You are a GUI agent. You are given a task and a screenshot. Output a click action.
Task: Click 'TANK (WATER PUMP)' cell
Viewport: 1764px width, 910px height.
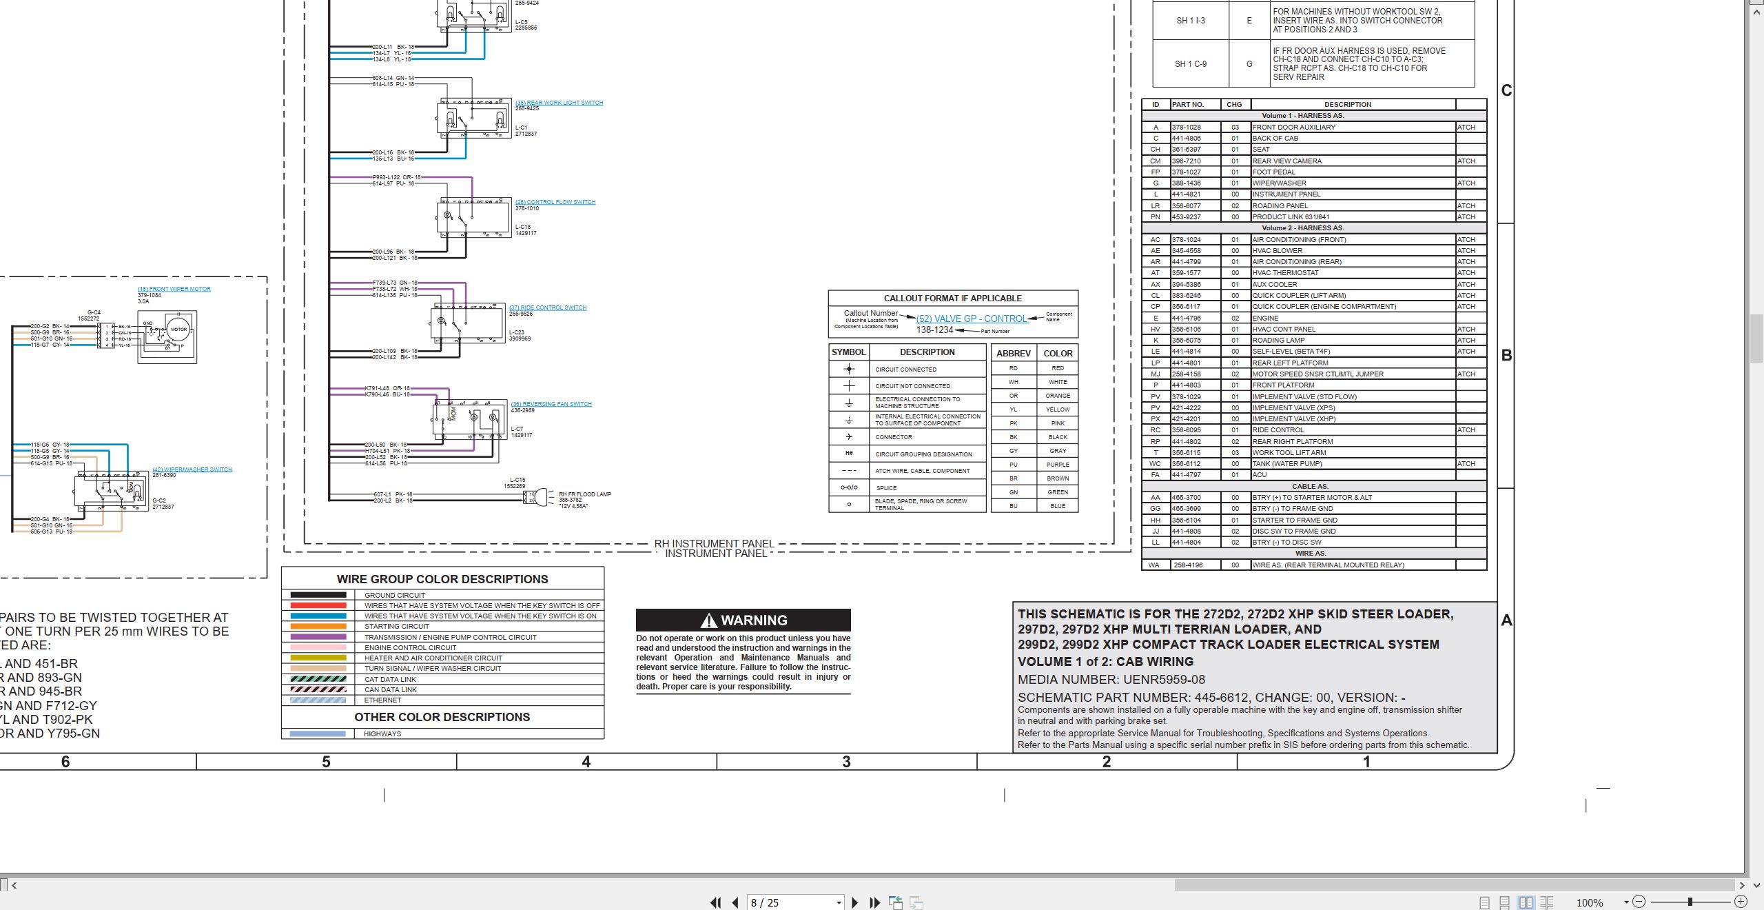[x=1353, y=464]
